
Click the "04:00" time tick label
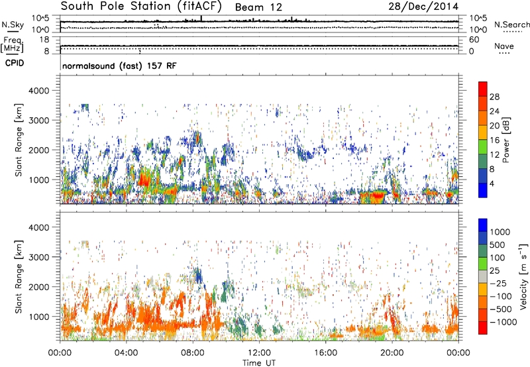click(126, 353)
